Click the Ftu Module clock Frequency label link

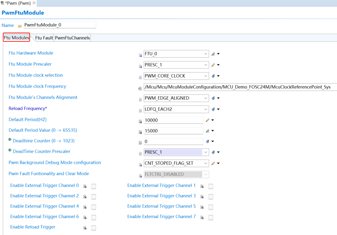(x=37, y=86)
